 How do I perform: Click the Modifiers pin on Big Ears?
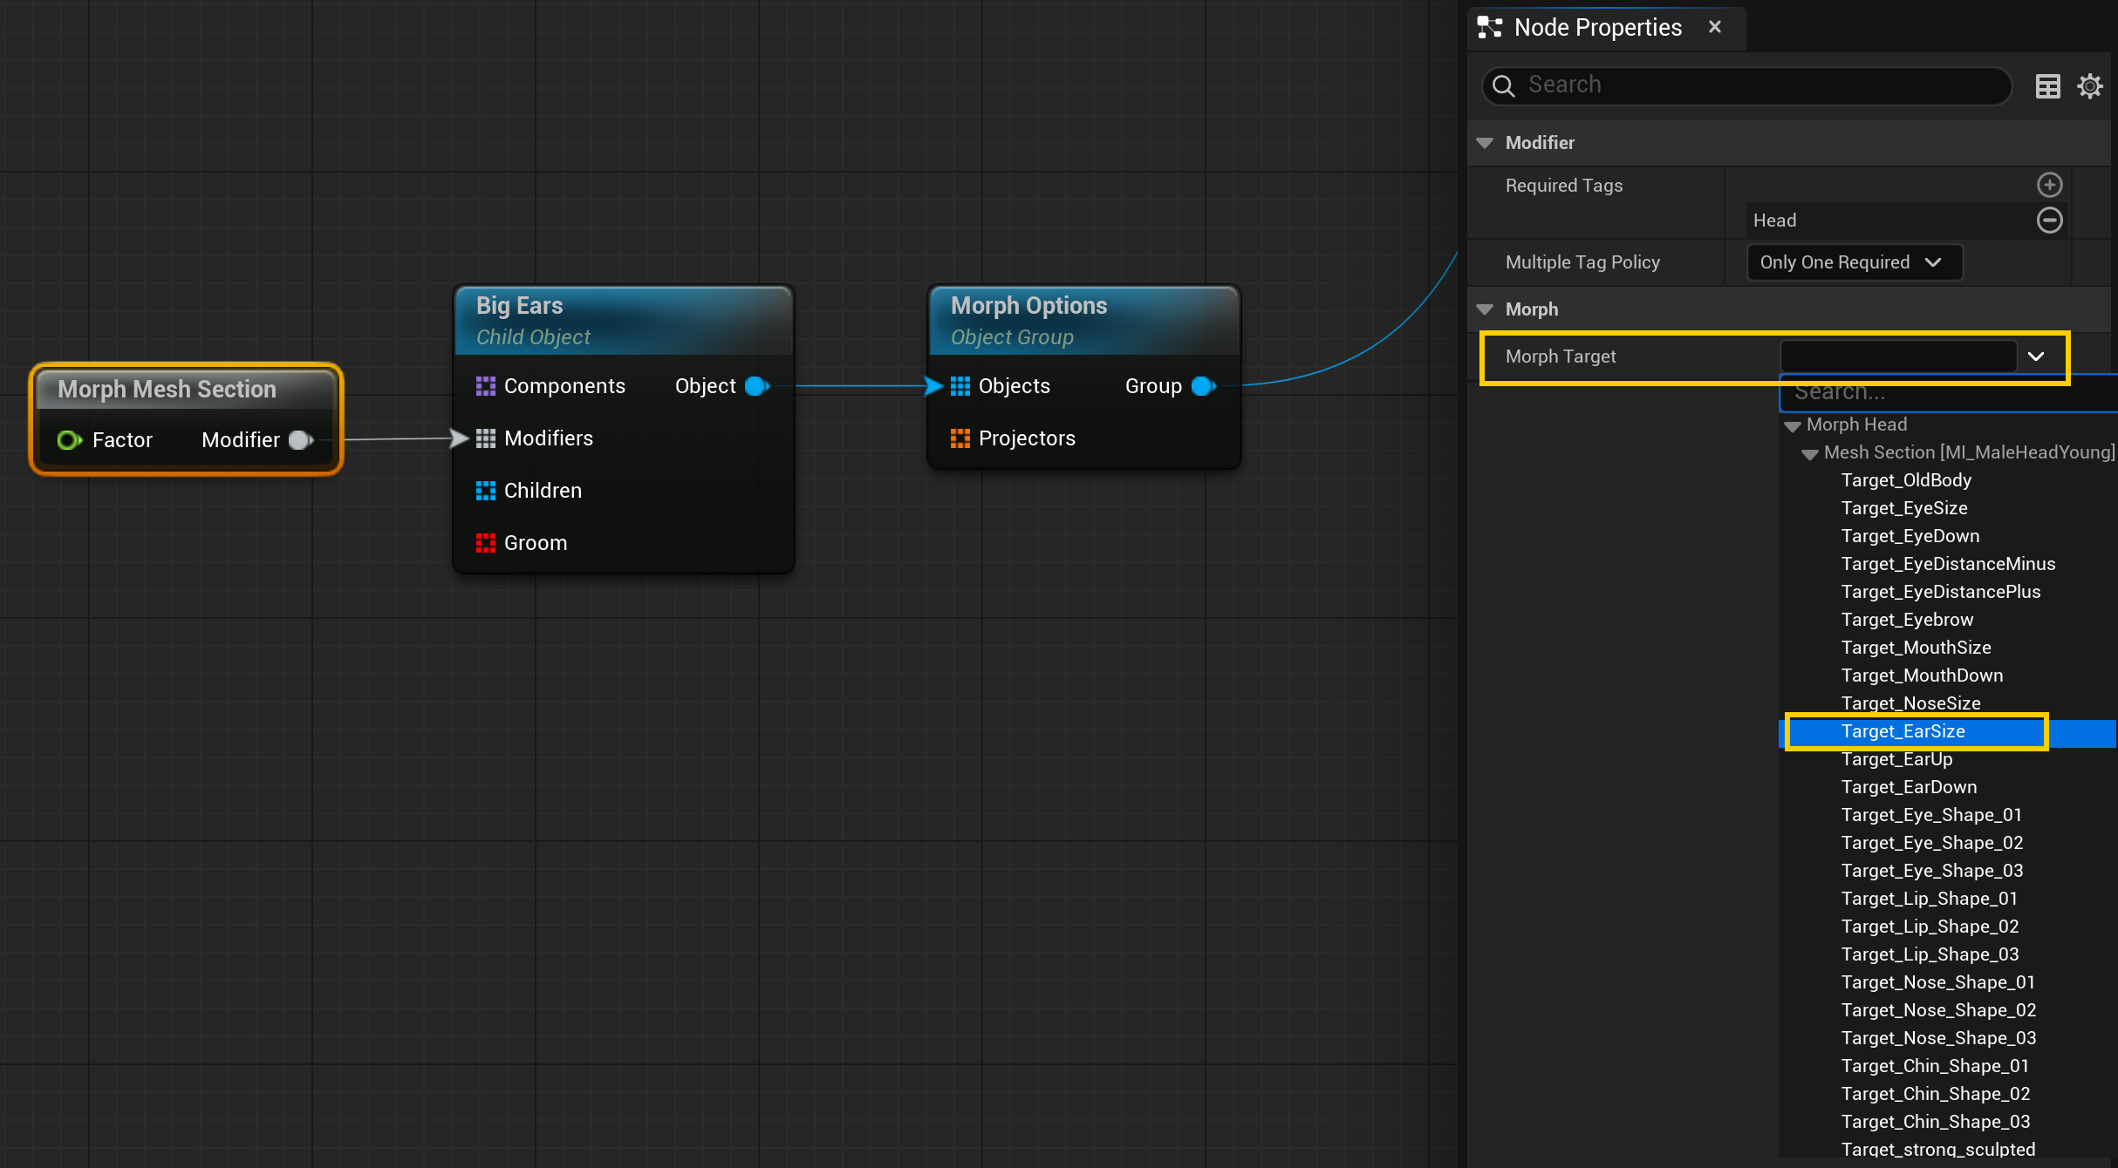(485, 438)
